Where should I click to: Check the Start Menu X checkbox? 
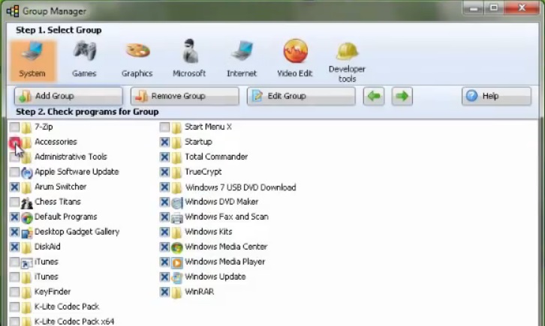point(164,127)
